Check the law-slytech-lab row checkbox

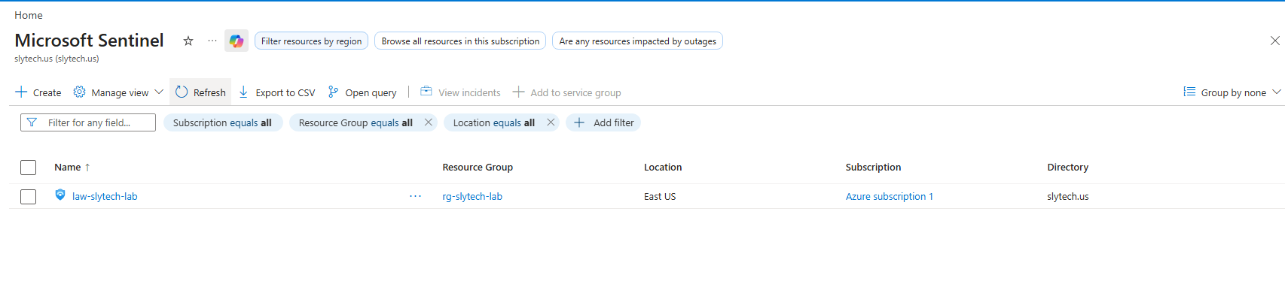pos(29,197)
